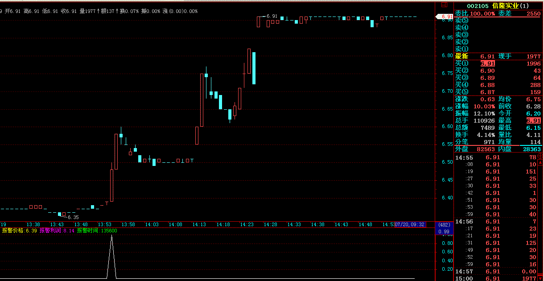Click the 07/20,09:32 date box on time axis
Image resolution: width=544 pixels, height=281 pixels.
coord(410,224)
